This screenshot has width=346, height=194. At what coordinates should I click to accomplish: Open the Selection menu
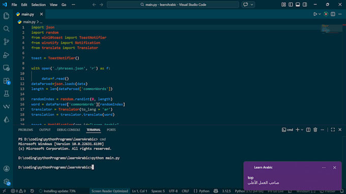[x=38, y=5]
